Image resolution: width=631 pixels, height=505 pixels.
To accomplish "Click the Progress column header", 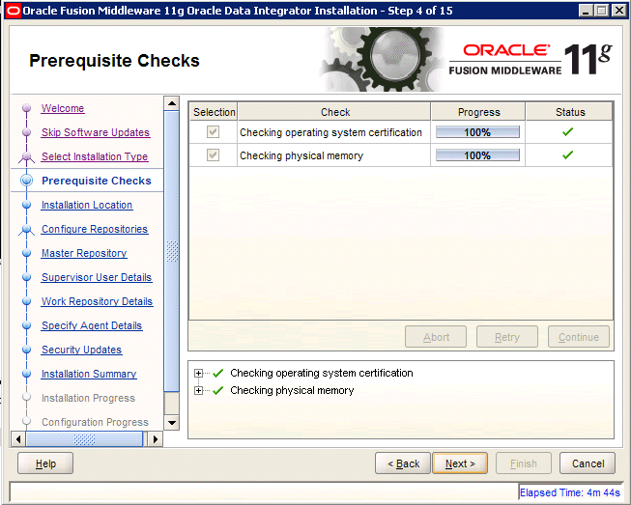I will click(478, 112).
